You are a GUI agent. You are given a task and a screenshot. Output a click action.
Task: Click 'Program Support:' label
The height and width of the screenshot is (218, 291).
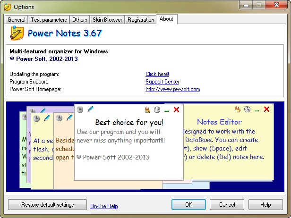coord(29,82)
